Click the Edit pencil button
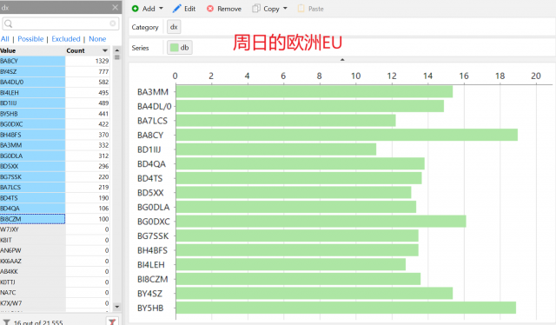 (x=184, y=9)
